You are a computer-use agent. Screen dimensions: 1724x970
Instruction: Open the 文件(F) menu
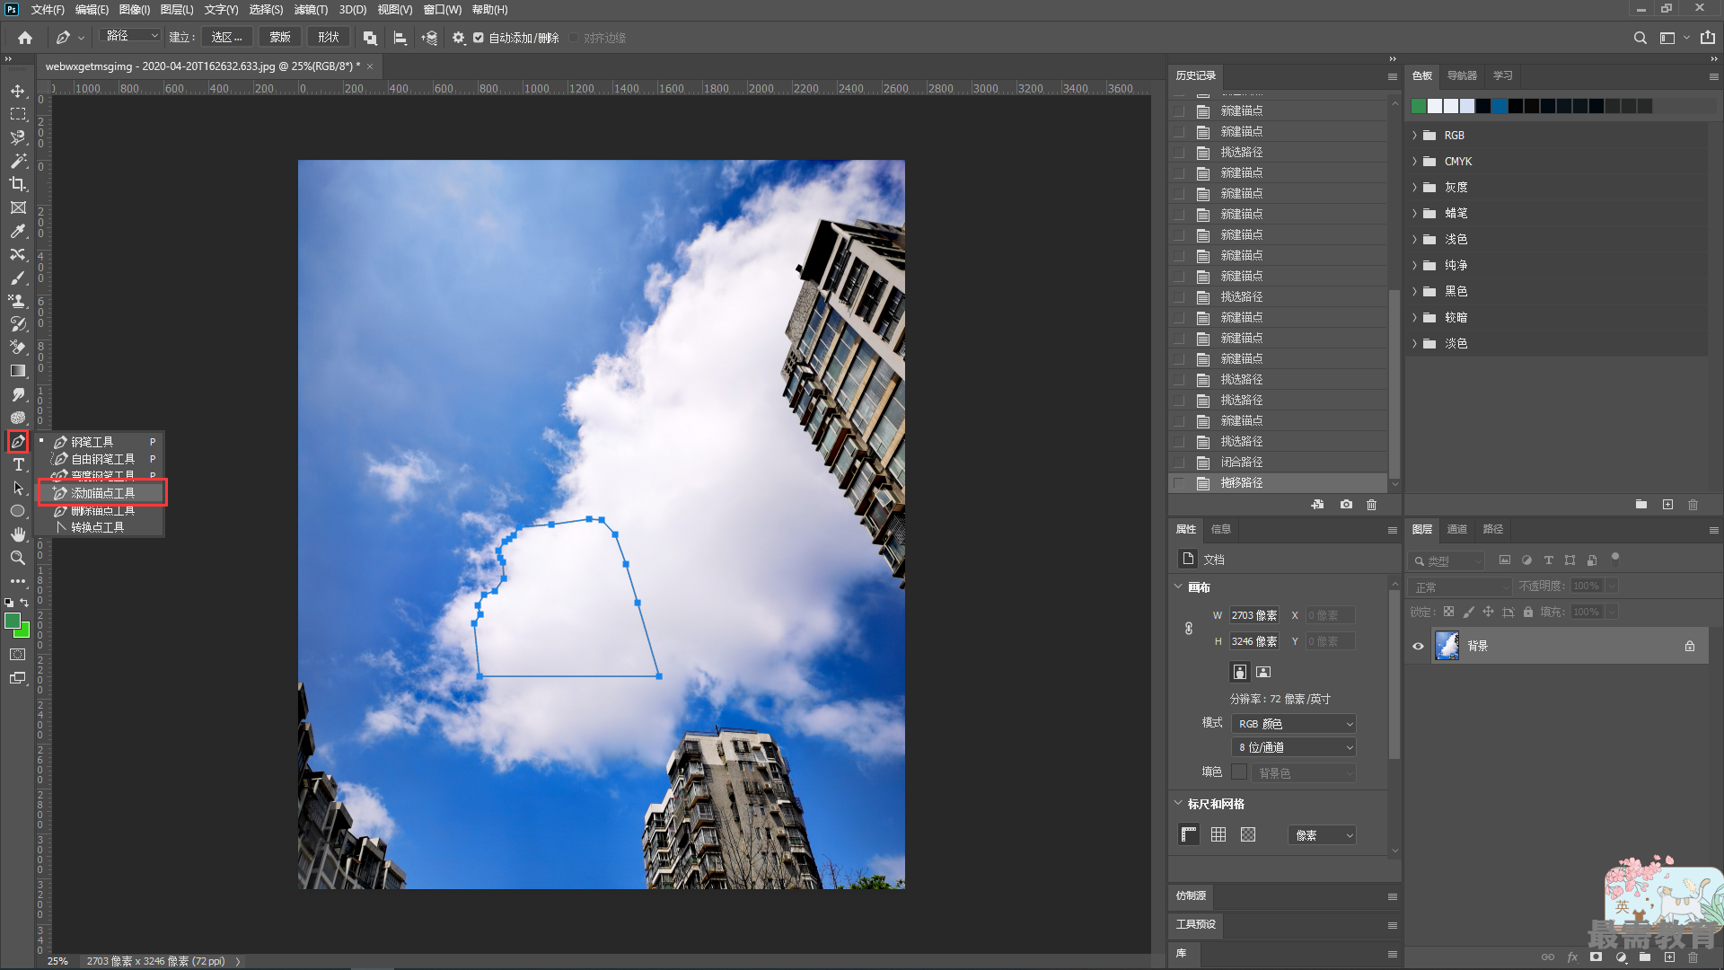coord(48,10)
